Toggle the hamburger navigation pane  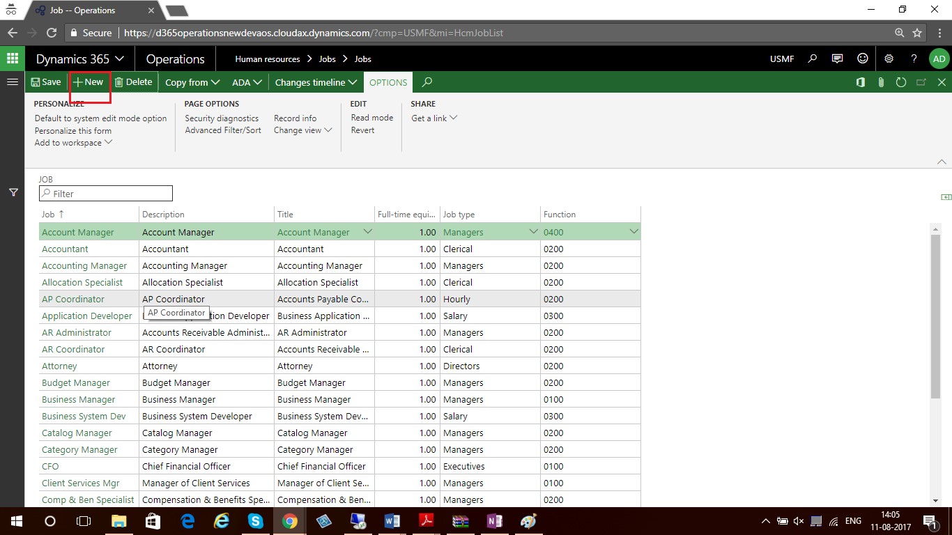tap(12, 82)
